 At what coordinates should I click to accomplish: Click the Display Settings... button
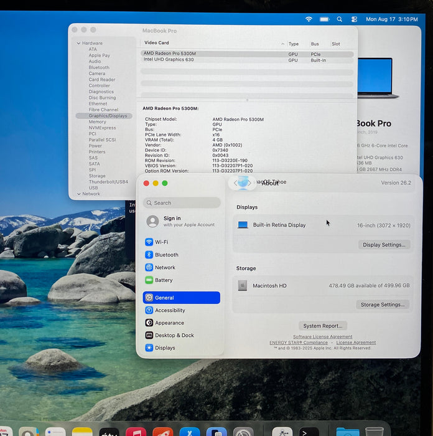(384, 245)
